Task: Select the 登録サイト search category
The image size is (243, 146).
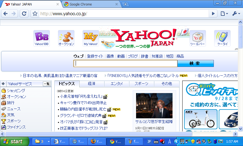Action: tap(95, 56)
